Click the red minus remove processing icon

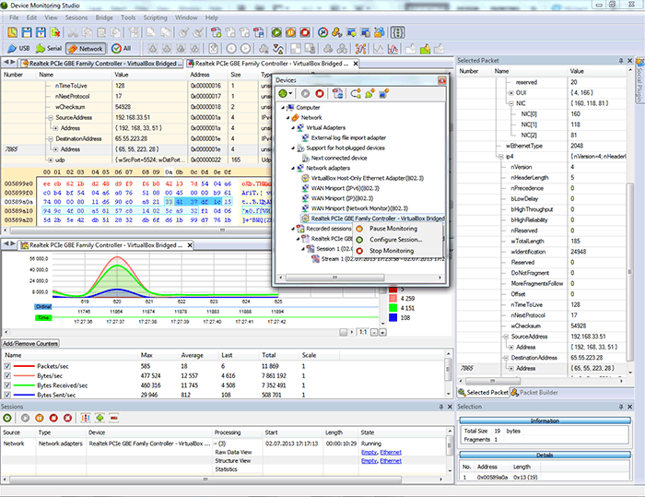(x=114, y=418)
